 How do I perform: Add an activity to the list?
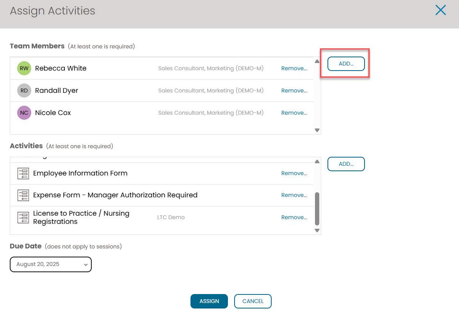(x=346, y=164)
